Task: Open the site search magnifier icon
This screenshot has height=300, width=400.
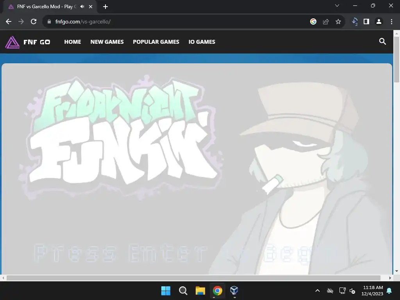Action: (382, 41)
